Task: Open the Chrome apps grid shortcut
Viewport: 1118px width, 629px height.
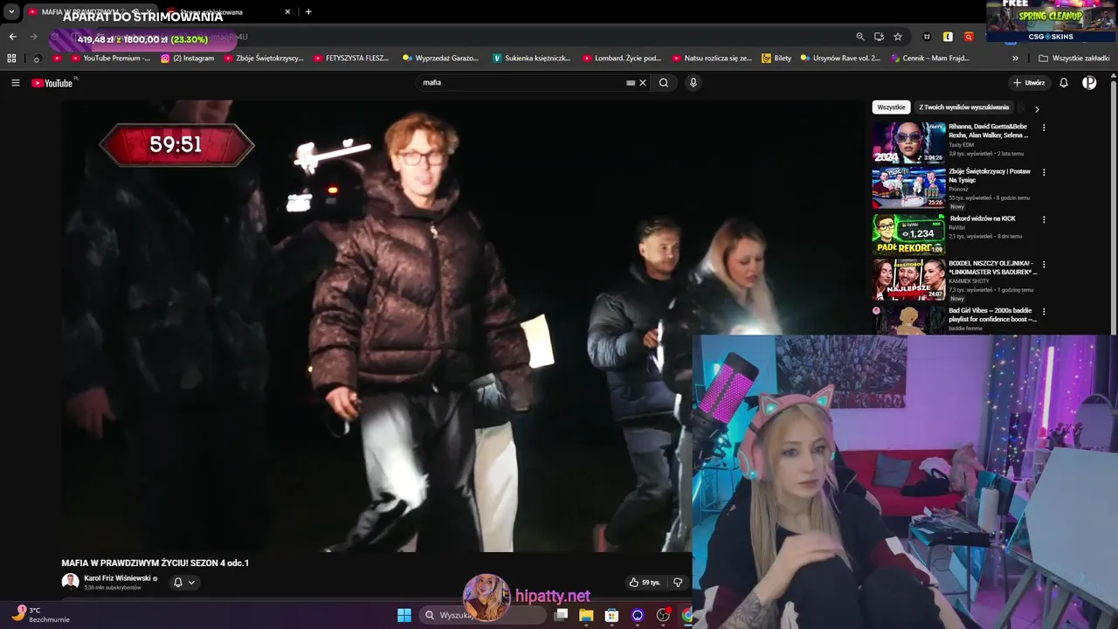Action: [11, 59]
